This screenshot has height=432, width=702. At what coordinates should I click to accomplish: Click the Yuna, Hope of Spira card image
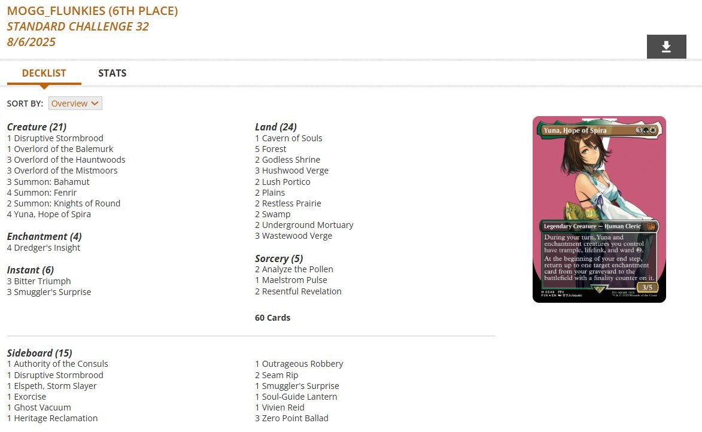(599, 209)
